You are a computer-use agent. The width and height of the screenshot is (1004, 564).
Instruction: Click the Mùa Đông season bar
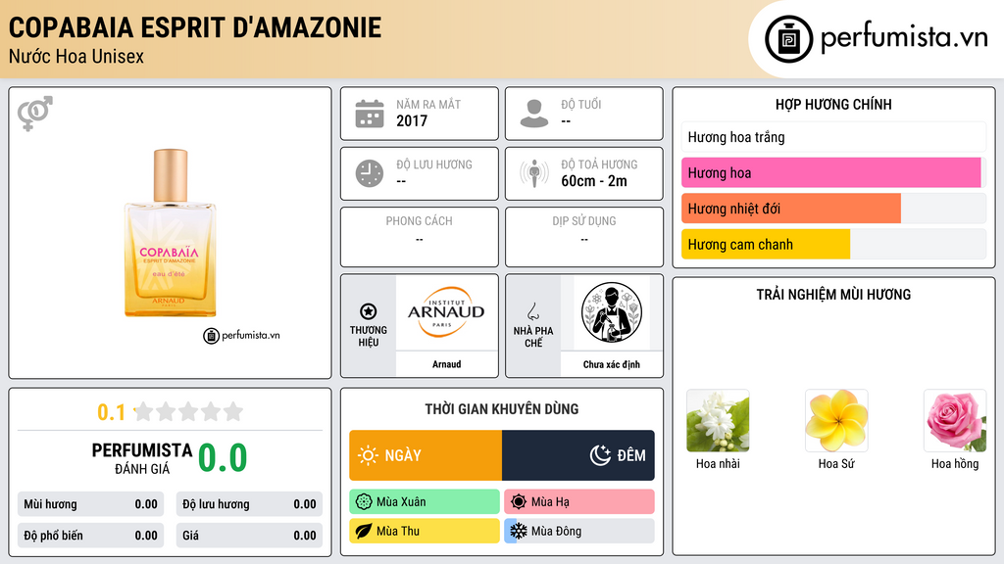(579, 531)
